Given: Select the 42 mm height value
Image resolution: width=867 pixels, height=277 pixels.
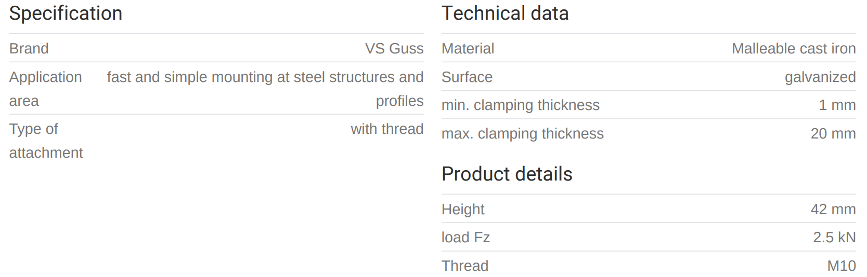Looking at the screenshot, I should pos(833,209).
